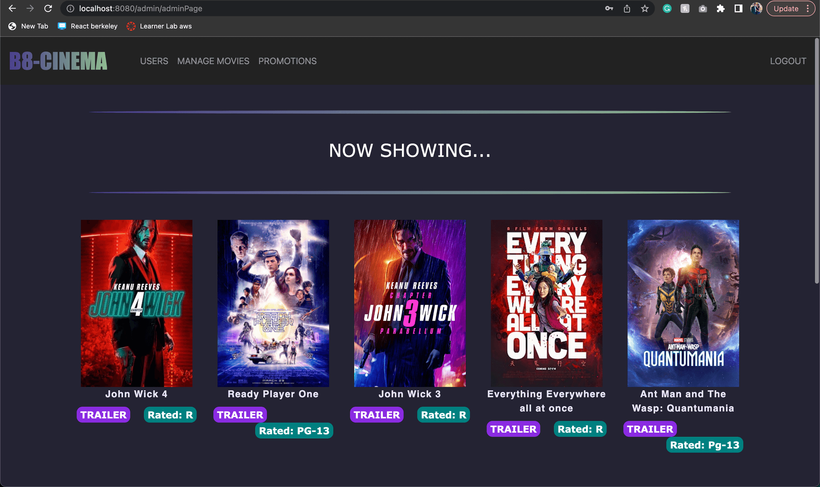
Task: Open the Grammarly extension icon
Action: (667, 8)
